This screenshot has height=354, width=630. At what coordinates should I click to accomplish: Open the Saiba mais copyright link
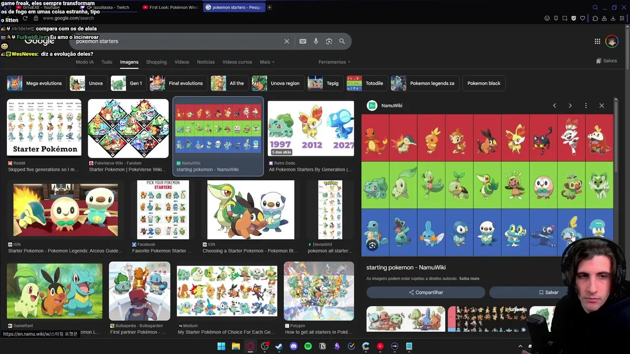click(x=469, y=279)
